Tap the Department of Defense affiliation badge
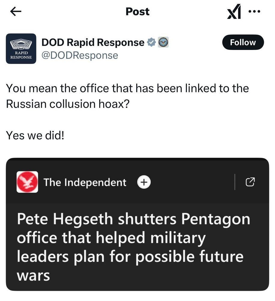The height and width of the screenshot is (301, 275). [163, 42]
